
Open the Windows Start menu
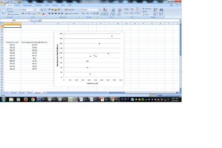tap(4, 99)
